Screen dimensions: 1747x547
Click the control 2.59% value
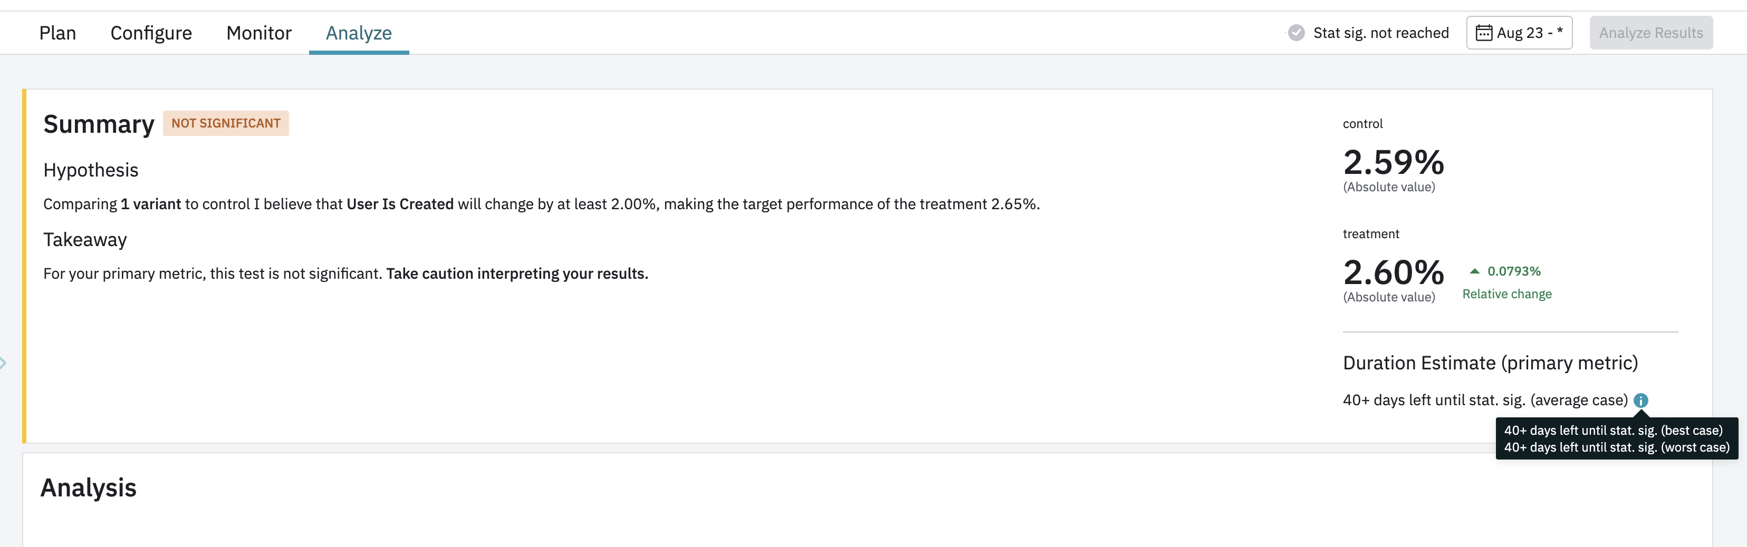pos(1394,163)
